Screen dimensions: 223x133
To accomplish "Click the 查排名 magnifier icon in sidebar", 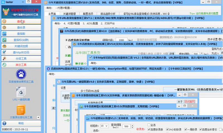I will click(x=5, y=22).
